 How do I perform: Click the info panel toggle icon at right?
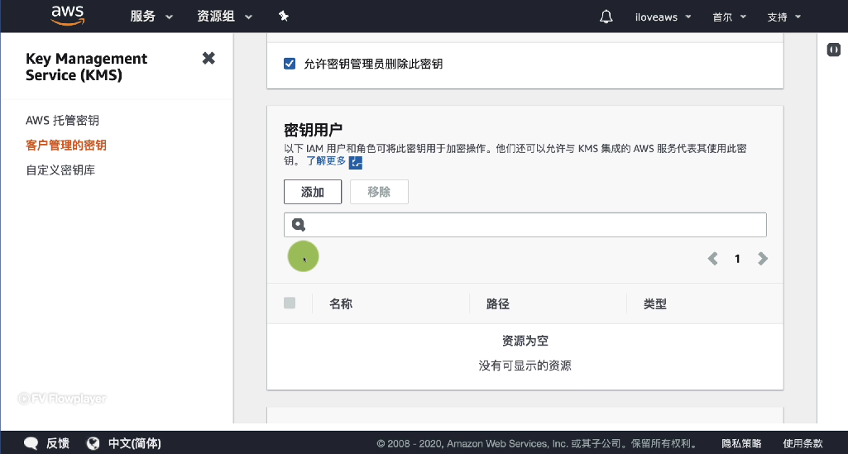[x=834, y=50]
